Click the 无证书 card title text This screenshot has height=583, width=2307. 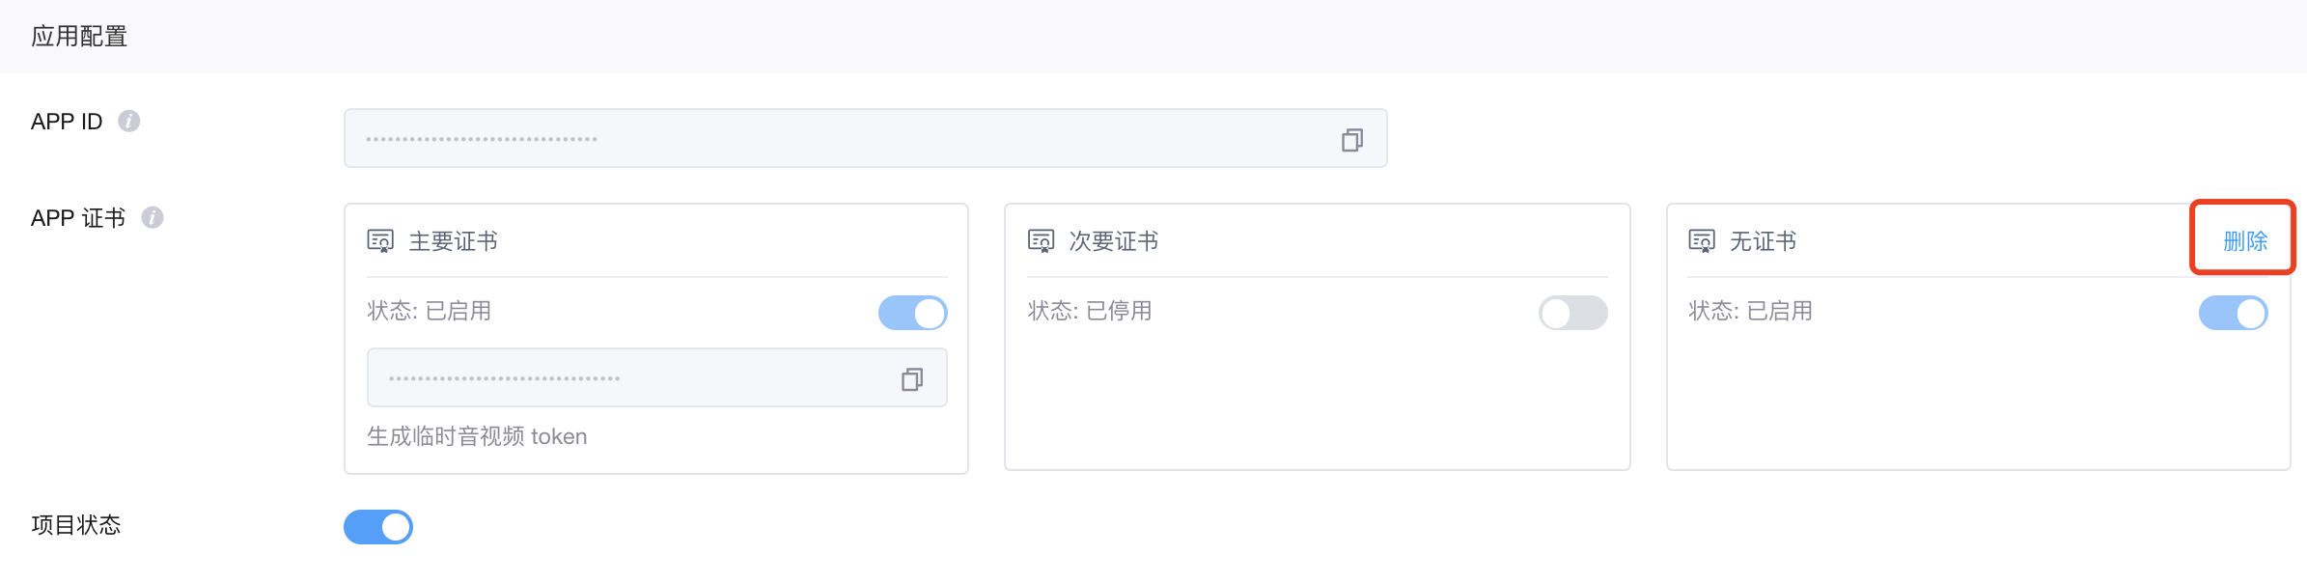1763,240
